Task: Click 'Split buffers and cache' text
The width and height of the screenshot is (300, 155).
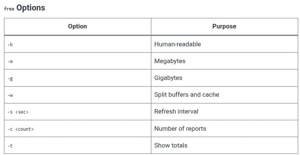Action: coord(186,95)
